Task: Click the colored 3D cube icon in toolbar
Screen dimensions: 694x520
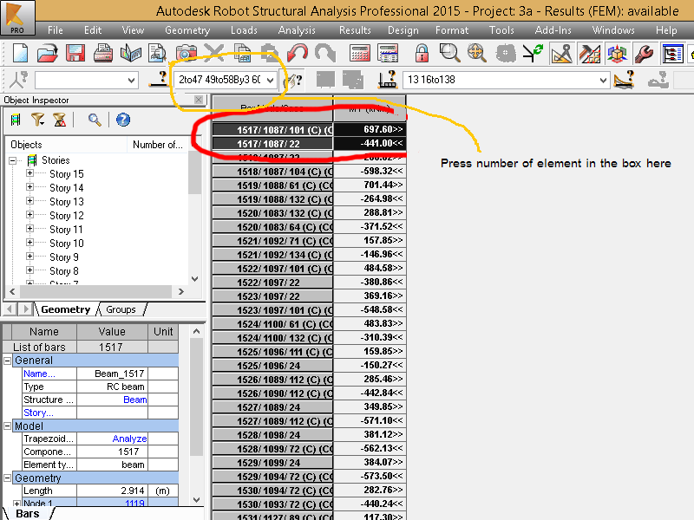Action: tap(617, 54)
